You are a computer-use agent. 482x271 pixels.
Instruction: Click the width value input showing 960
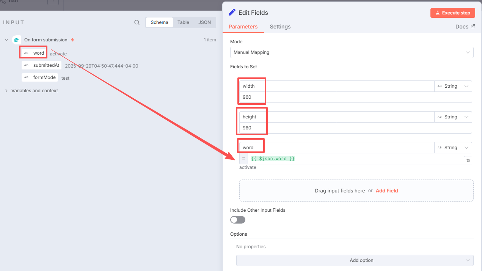point(355,97)
